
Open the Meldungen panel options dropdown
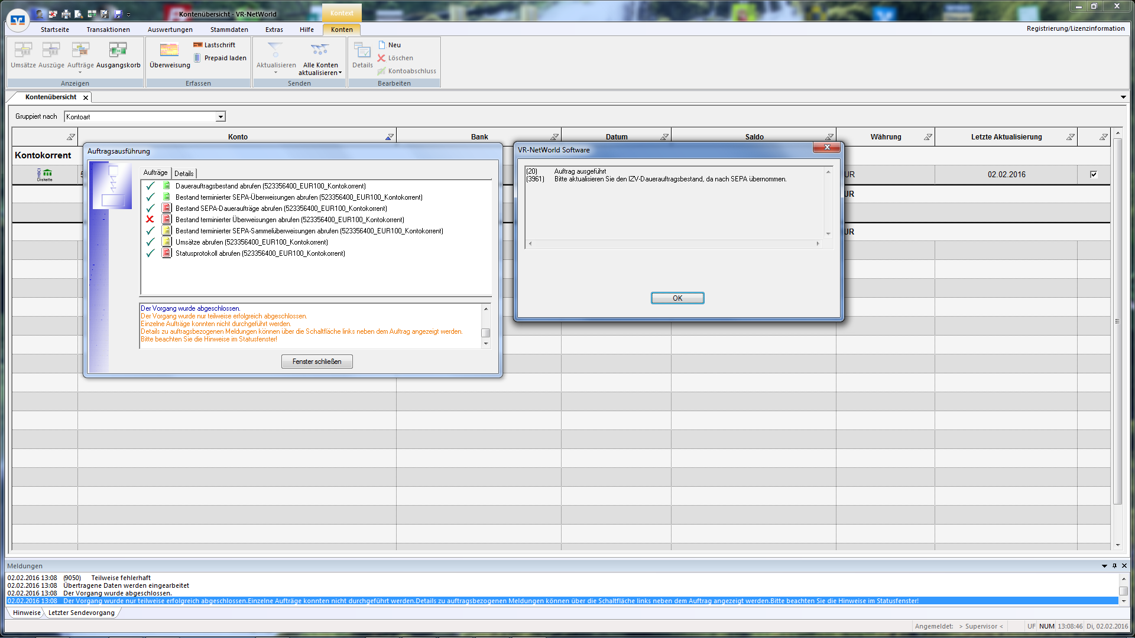[x=1104, y=566]
